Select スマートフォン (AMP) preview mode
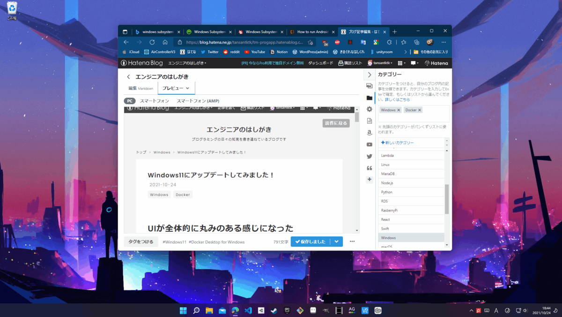Screen dimensions: 562x317 [x=198, y=101]
